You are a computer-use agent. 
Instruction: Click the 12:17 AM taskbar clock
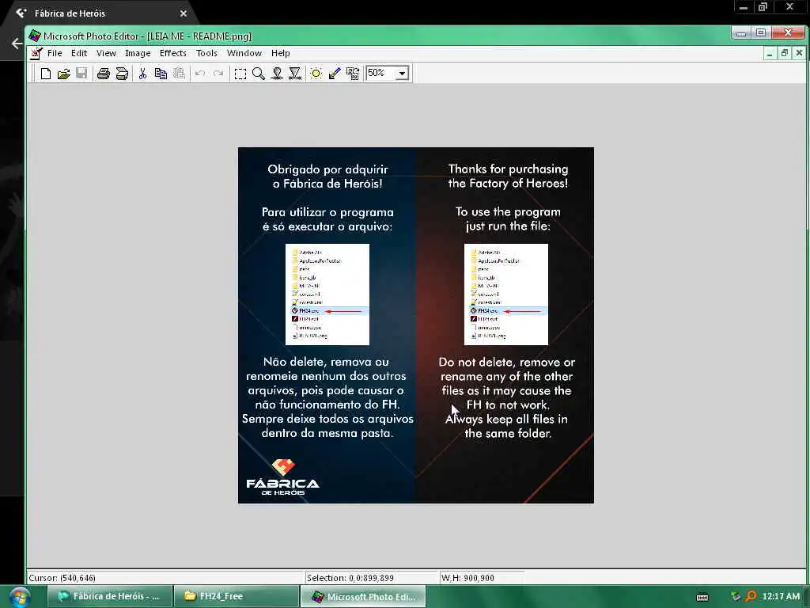[x=781, y=596]
